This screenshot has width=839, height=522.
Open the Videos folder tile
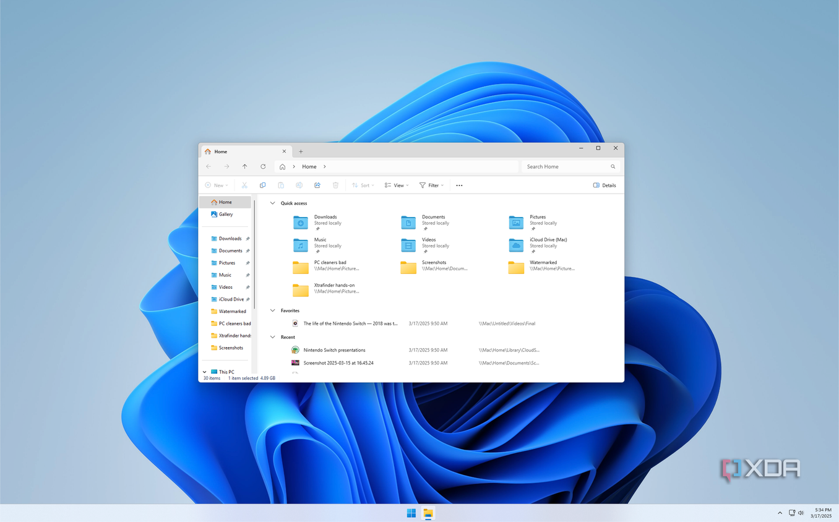tap(425, 246)
